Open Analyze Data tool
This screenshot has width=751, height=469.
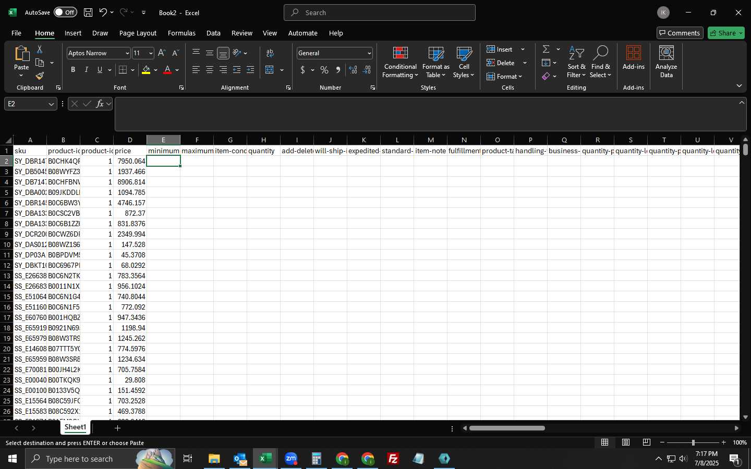(666, 63)
